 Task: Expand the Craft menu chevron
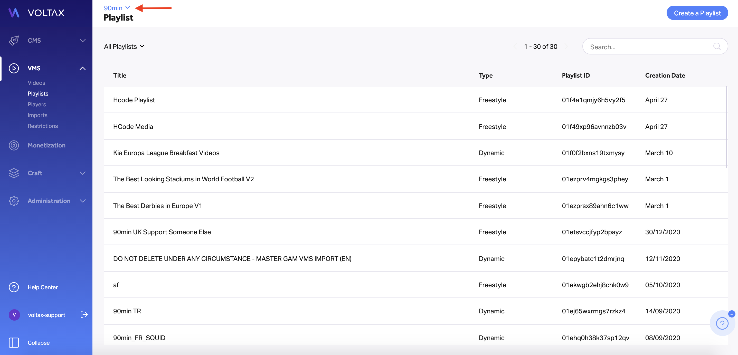click(x=82, y=173)
